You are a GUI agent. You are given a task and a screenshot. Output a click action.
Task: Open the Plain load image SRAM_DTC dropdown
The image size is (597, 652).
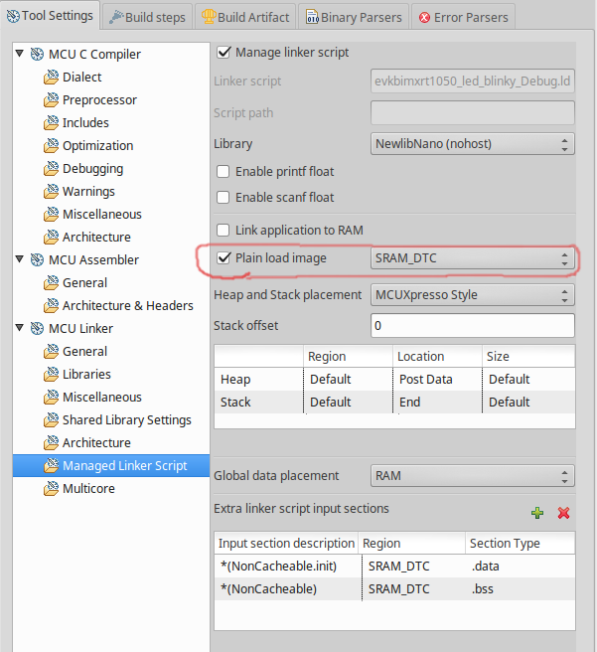[x=473, y=258]
